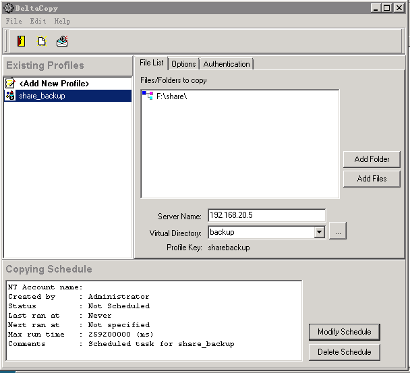This screenshot has width=410, height=373.
Task: Click the DeltaCopy gear icon in title bar
Action: coord(8,8)
